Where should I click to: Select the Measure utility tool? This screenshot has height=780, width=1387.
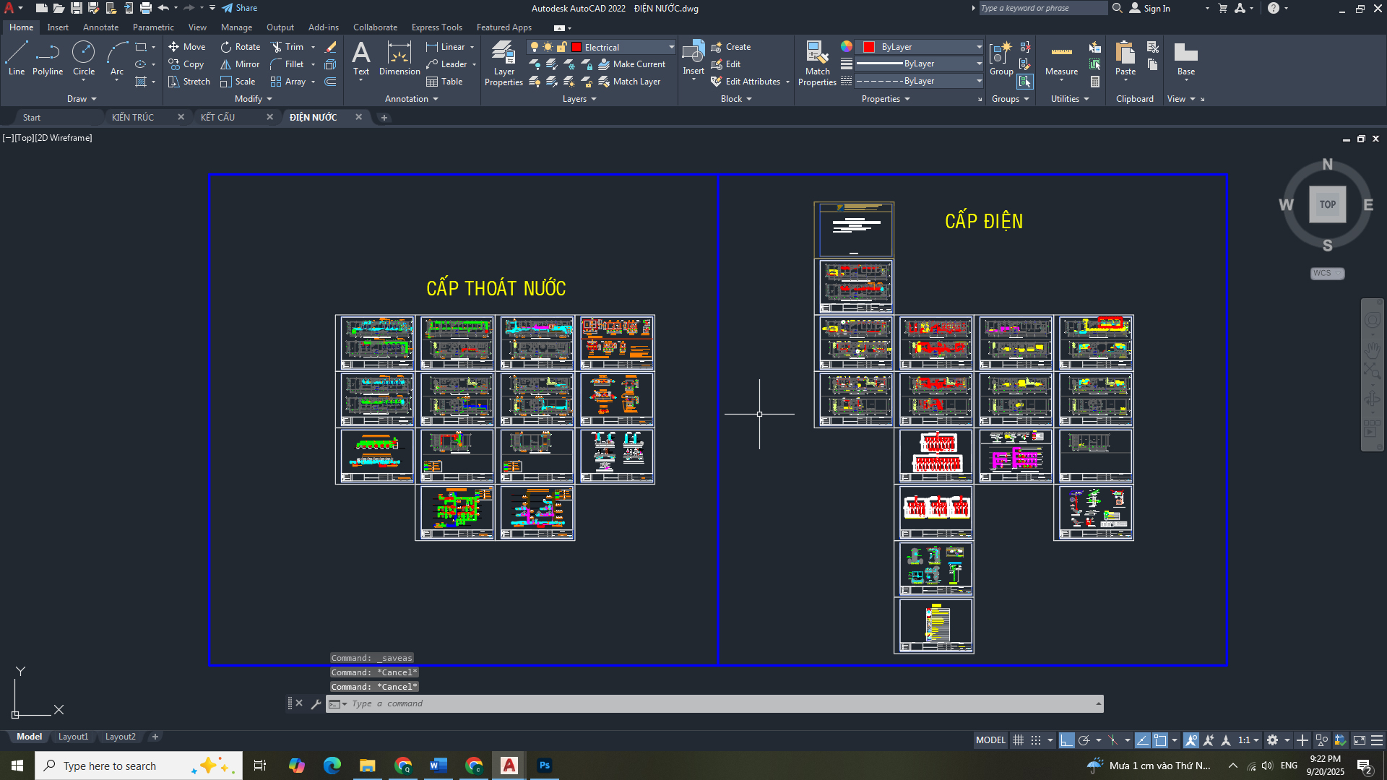pyautogui.click(x=1061, y=59)
